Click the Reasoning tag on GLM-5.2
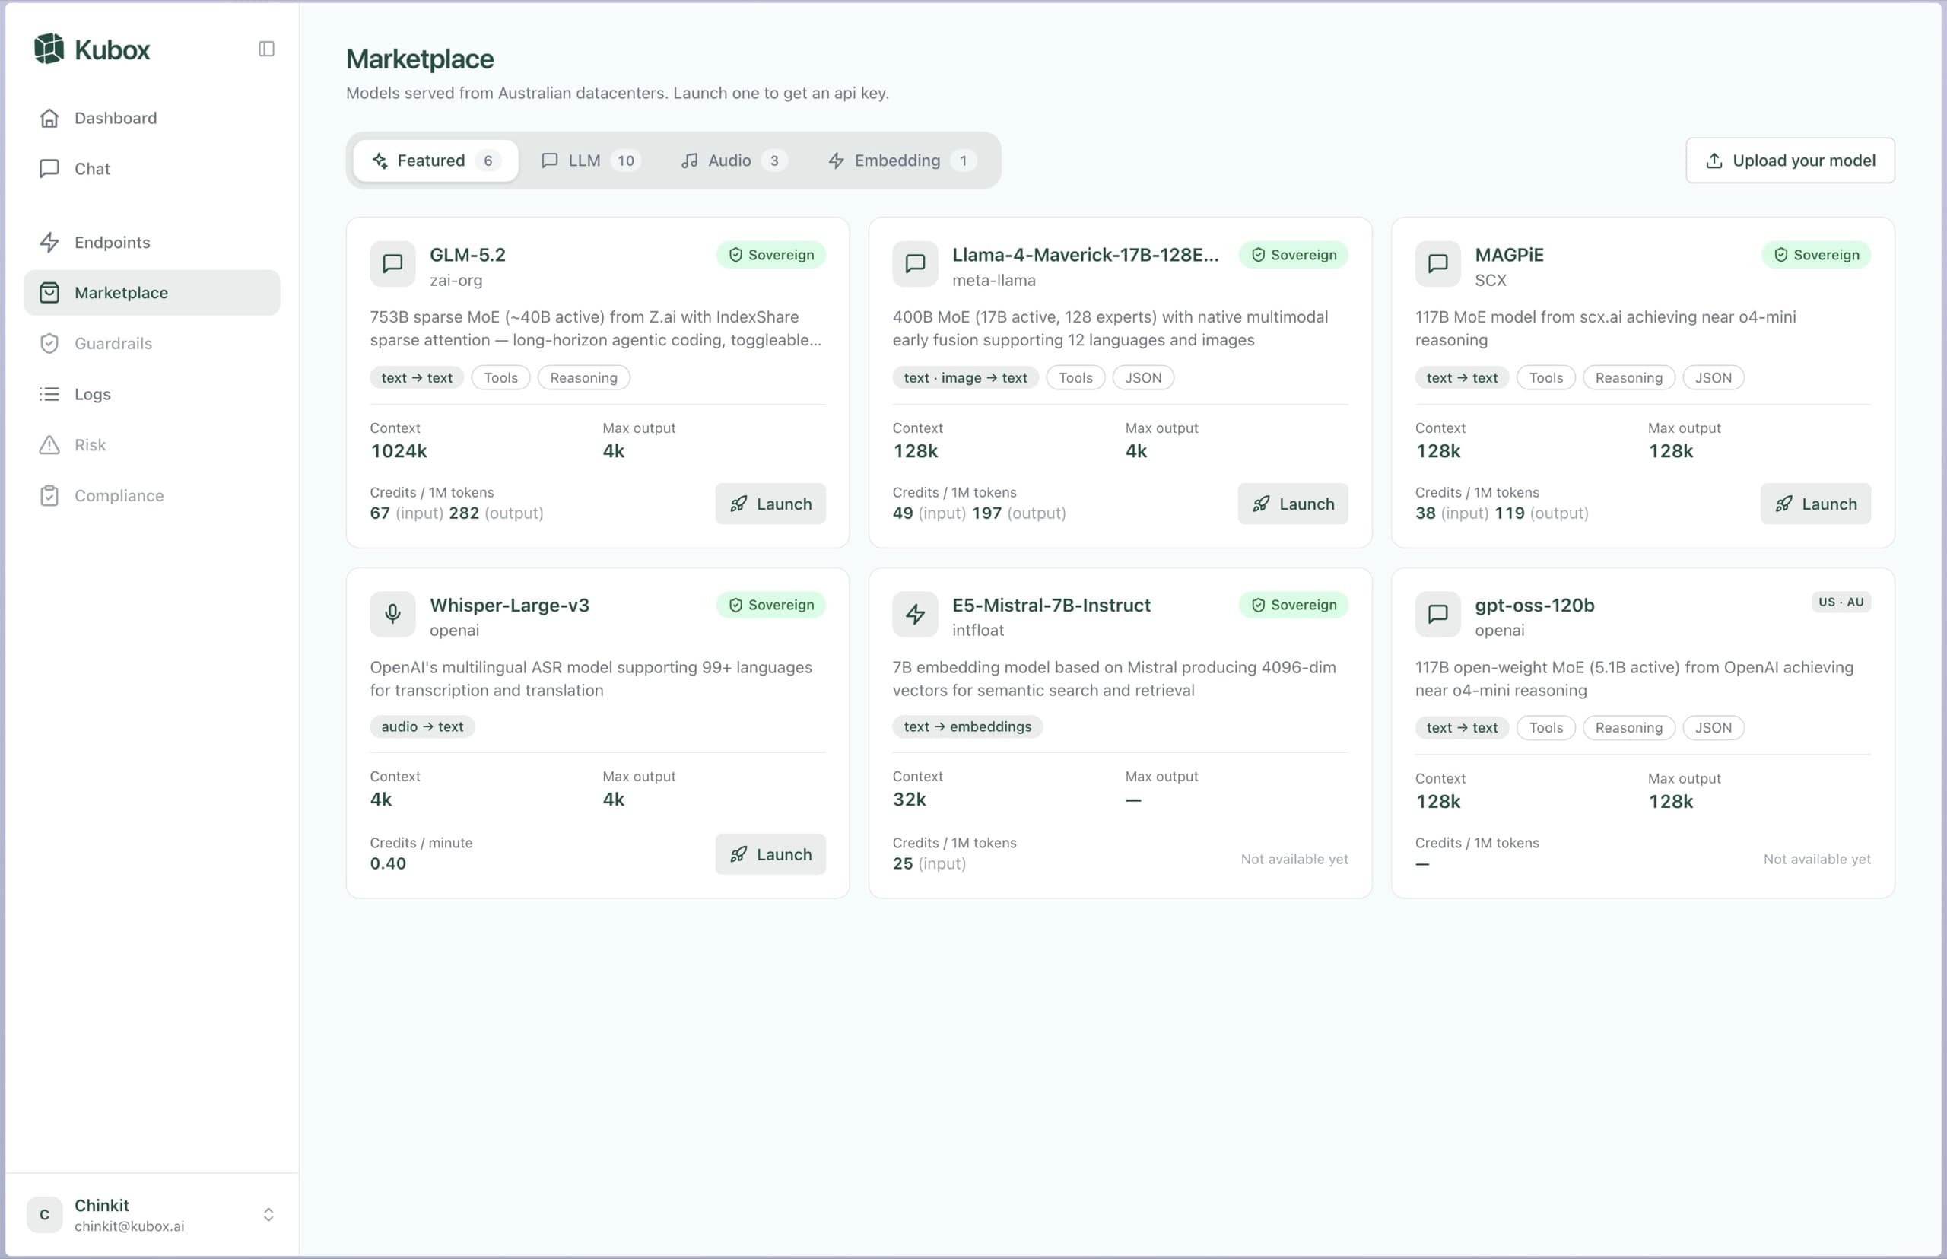 coord(583,377)
